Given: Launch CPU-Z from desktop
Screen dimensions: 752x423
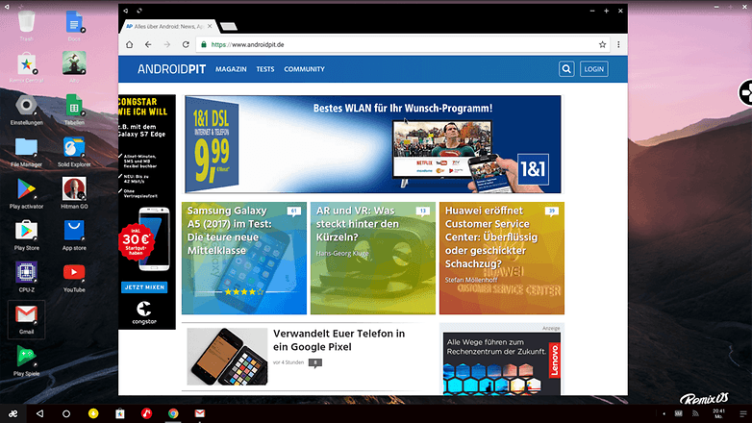Looking at the screenshot, I should pyautogui.click(x=26, y=274).
